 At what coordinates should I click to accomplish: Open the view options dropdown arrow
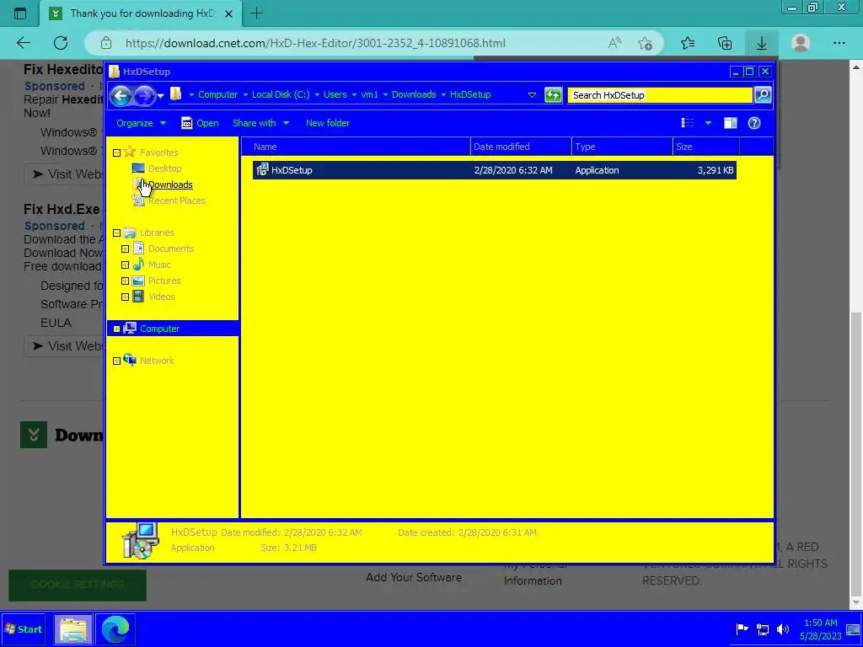tap(708, 123)
